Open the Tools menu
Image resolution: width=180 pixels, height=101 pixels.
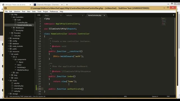tap(39, 12)
